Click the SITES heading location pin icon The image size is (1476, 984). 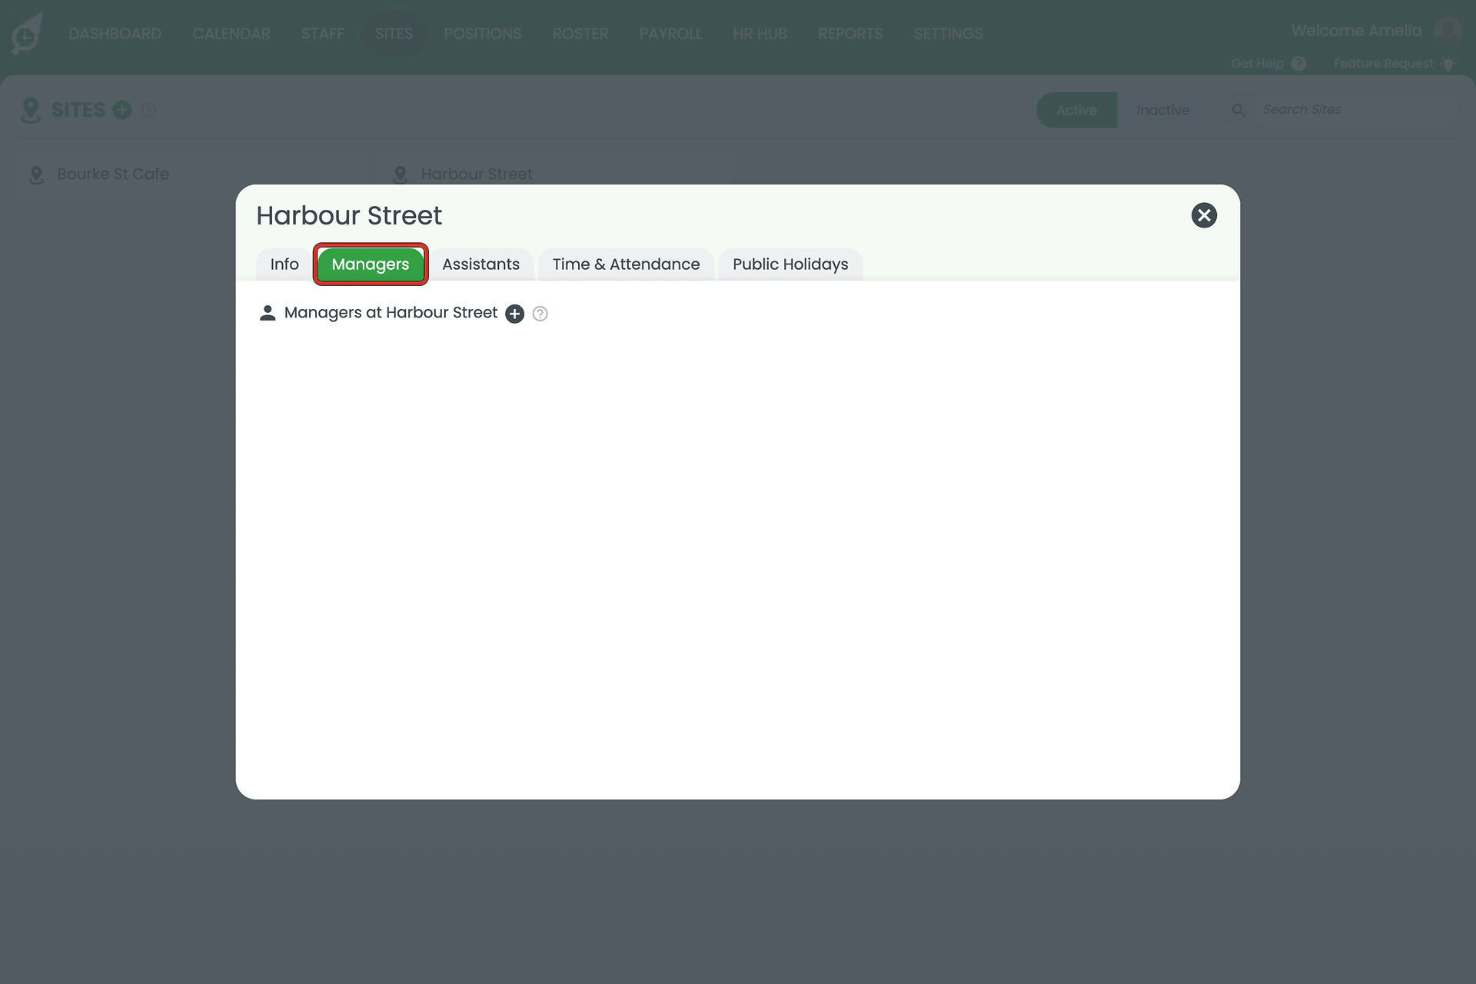pyautogui.click(x=31, y=110)
